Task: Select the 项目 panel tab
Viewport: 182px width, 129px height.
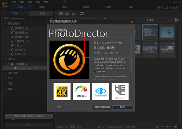Action: [x=16, y=13]
